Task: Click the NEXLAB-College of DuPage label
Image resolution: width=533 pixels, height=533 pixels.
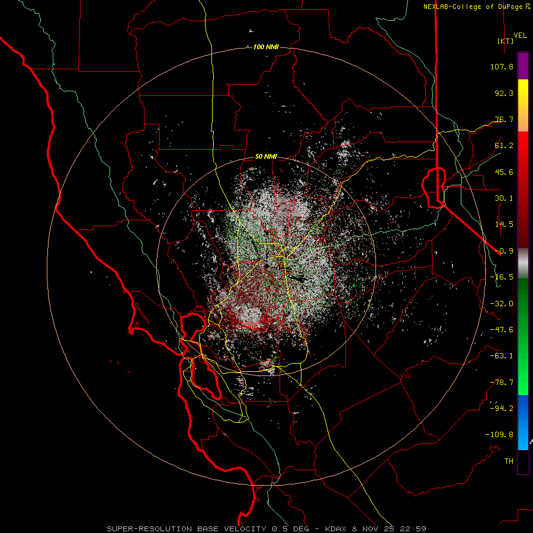Action: pyautogui.click(x=473, y=7)
